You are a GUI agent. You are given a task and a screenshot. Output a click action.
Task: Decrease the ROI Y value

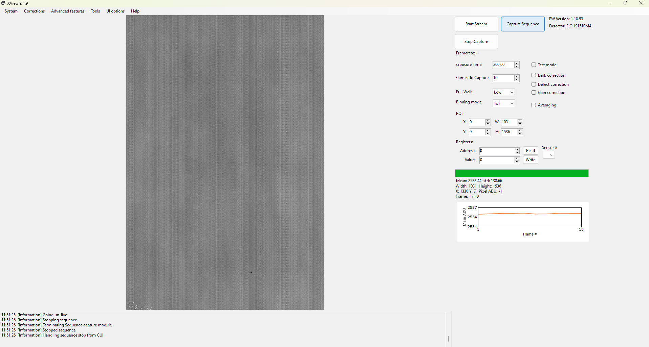488,134
